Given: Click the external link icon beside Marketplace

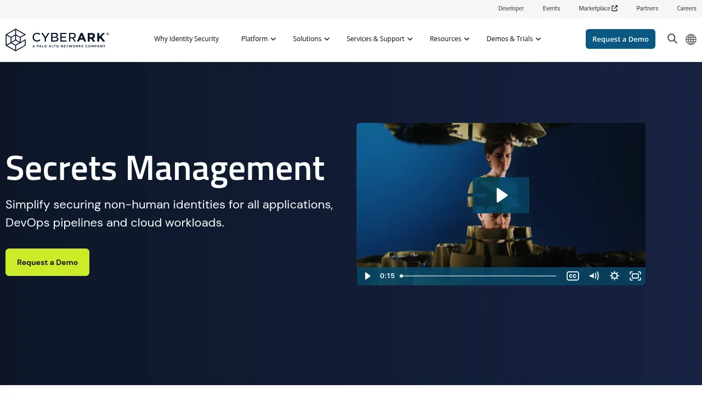Looking at the screenshot, I should tap(615, 8).
